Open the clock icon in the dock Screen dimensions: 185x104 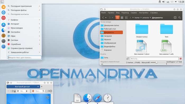tap(107, 98)
